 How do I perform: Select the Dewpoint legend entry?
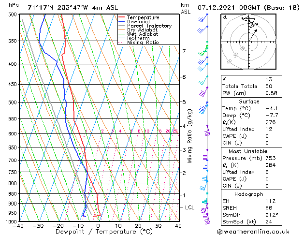[138, 22]
